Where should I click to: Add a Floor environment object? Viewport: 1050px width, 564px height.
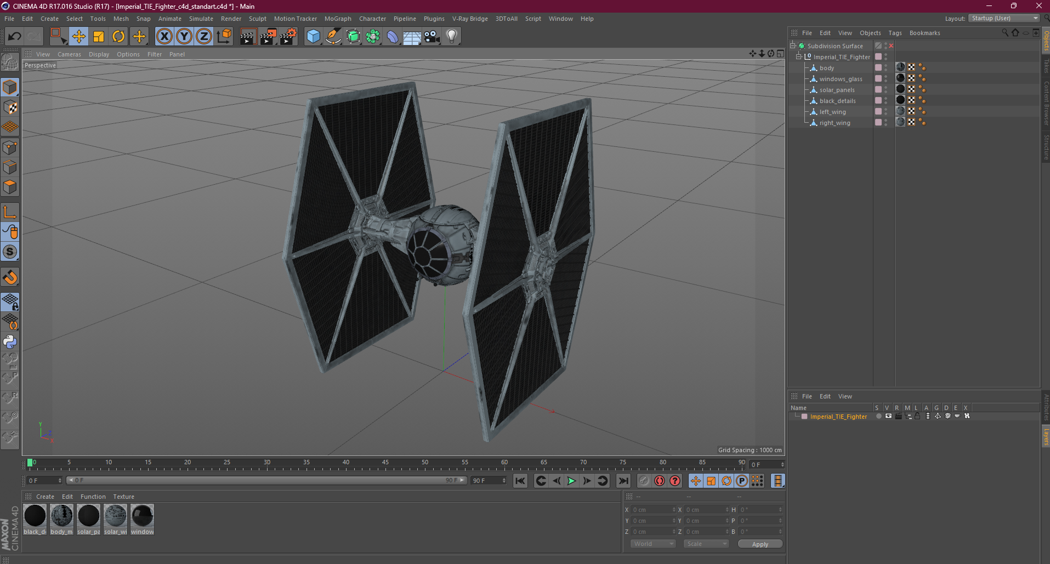pos(412,37)
